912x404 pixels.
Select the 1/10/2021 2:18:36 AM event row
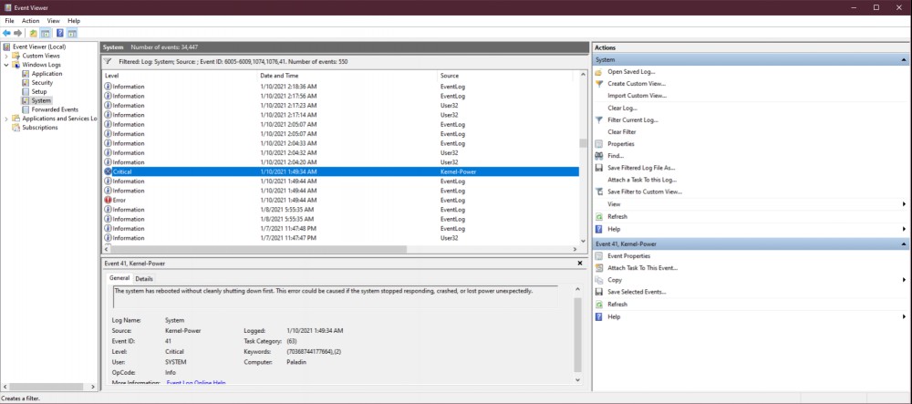click(x=340, y=87)
